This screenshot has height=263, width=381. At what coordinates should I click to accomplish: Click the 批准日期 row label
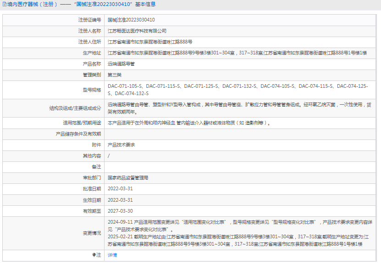click(92, 189)
